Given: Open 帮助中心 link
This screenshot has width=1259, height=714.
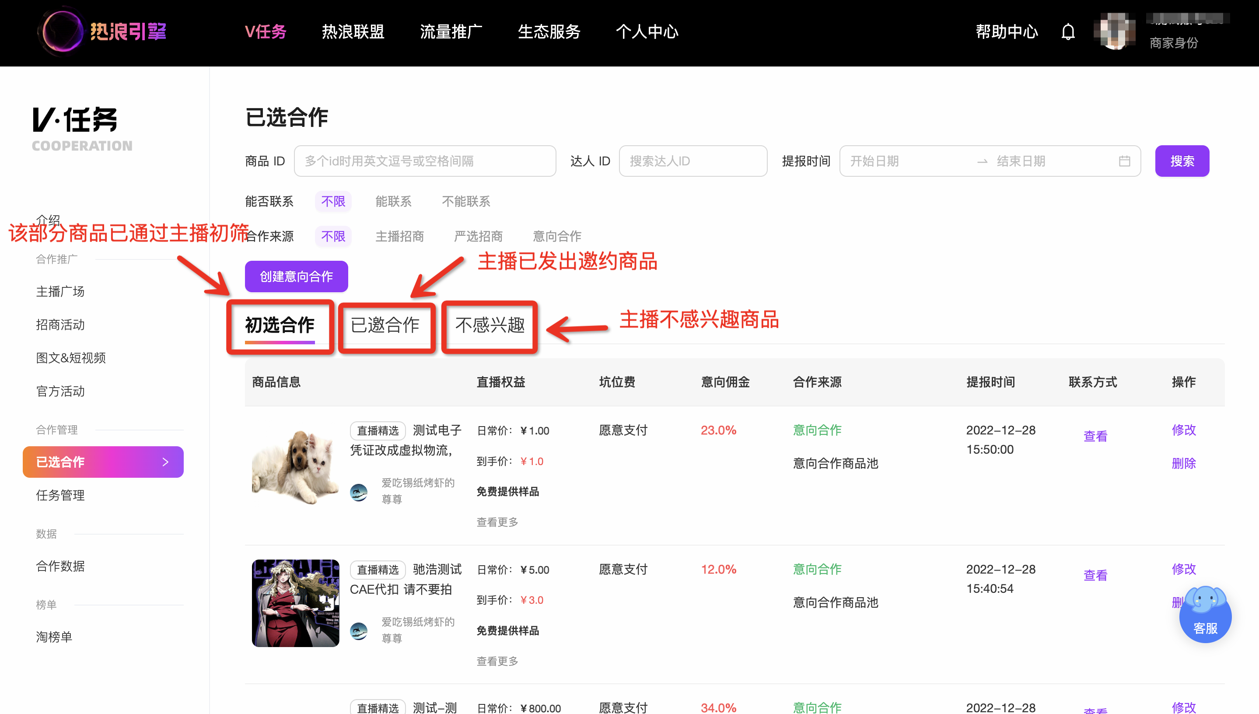Looking at the screenshot, I should point(1007,32).
